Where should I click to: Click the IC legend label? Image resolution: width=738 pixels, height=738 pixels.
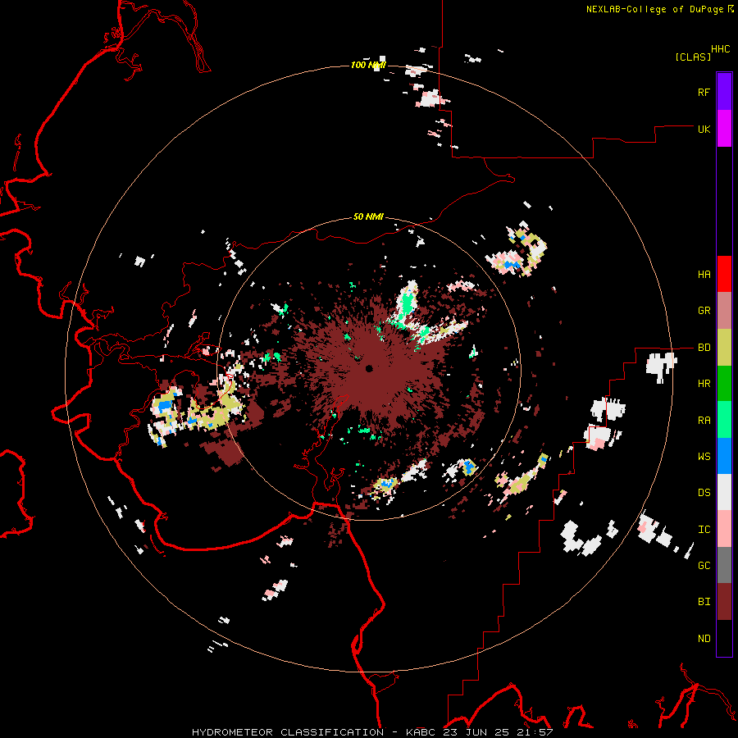(x=704, y=530)
